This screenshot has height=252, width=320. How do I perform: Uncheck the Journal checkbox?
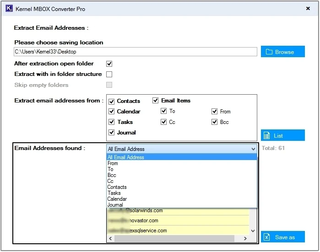111,133
